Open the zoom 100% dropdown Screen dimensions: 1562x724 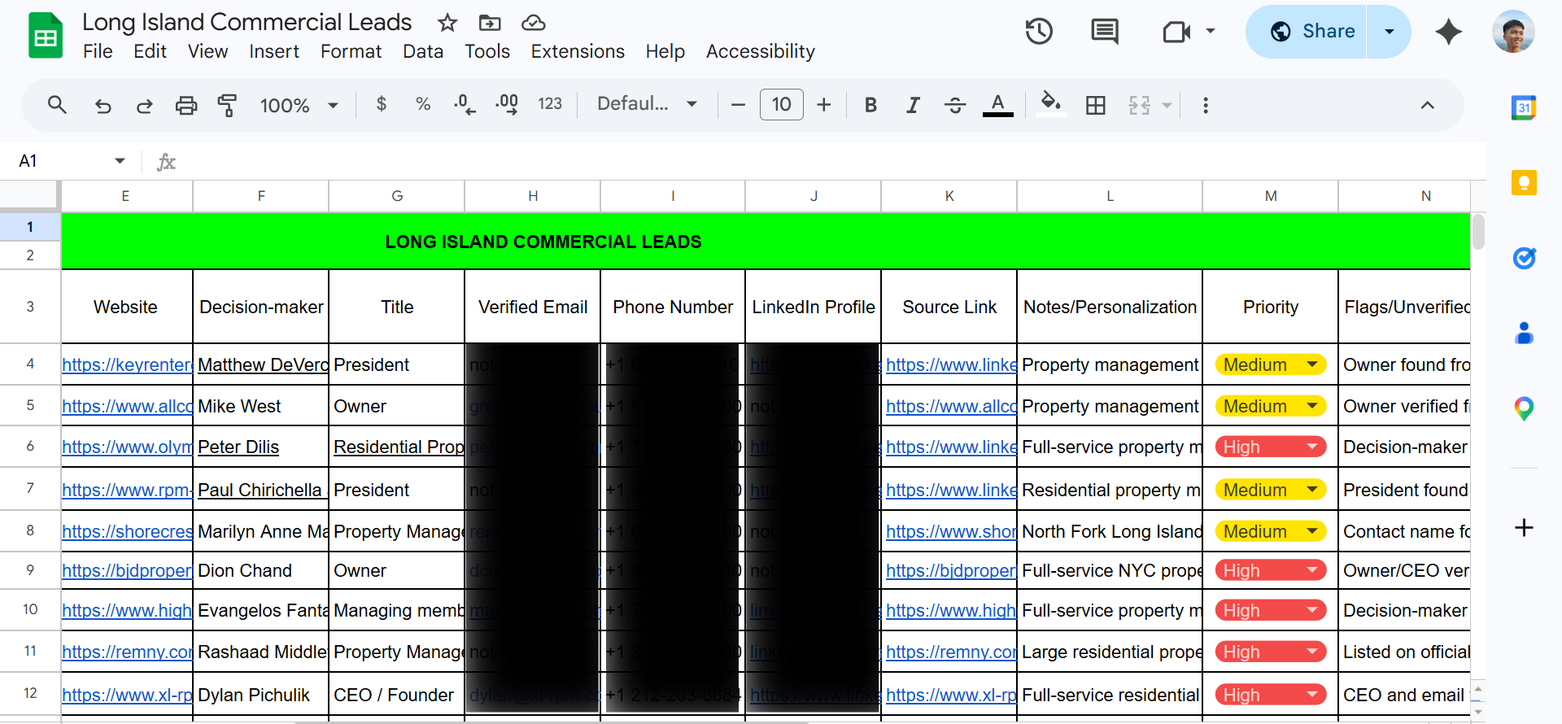299,105
